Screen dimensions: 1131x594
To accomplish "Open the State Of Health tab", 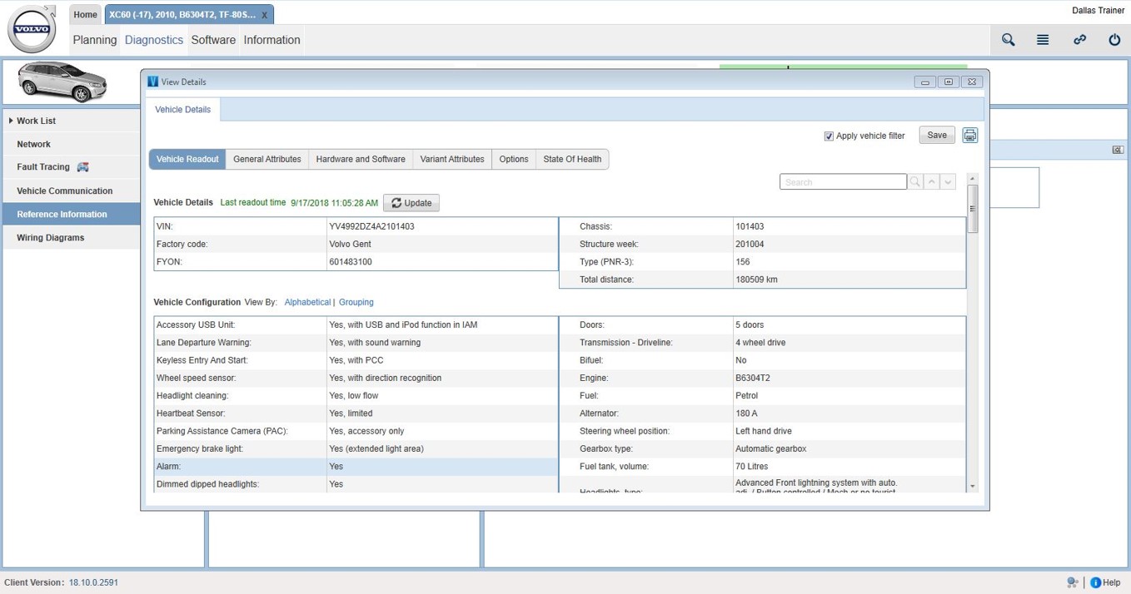I will click(572, 159).
